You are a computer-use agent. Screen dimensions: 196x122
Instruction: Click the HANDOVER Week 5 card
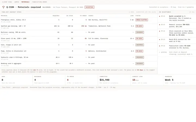pos(180,80)
